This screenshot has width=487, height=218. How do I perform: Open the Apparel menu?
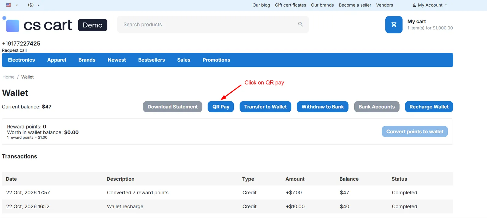coord(57,60)
